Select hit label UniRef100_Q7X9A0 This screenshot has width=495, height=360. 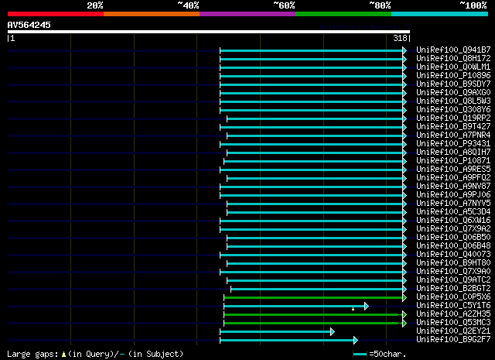click(453, 272)
